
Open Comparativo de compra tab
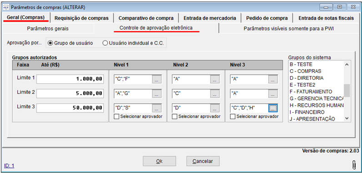146,18
